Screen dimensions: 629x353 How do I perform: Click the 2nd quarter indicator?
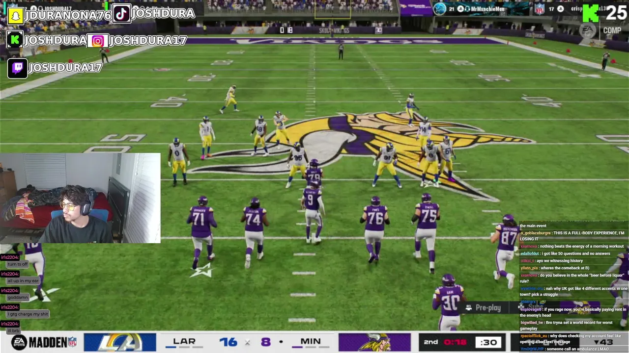pos(431,342)
